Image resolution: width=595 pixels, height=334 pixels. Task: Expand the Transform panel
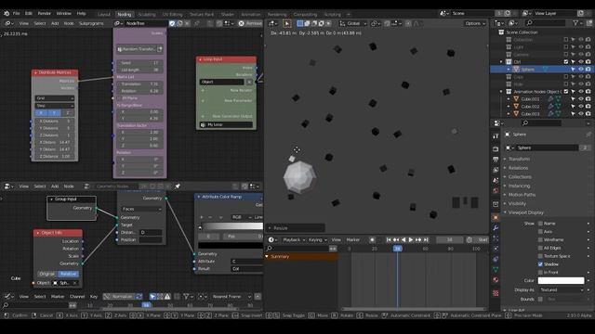519,159
